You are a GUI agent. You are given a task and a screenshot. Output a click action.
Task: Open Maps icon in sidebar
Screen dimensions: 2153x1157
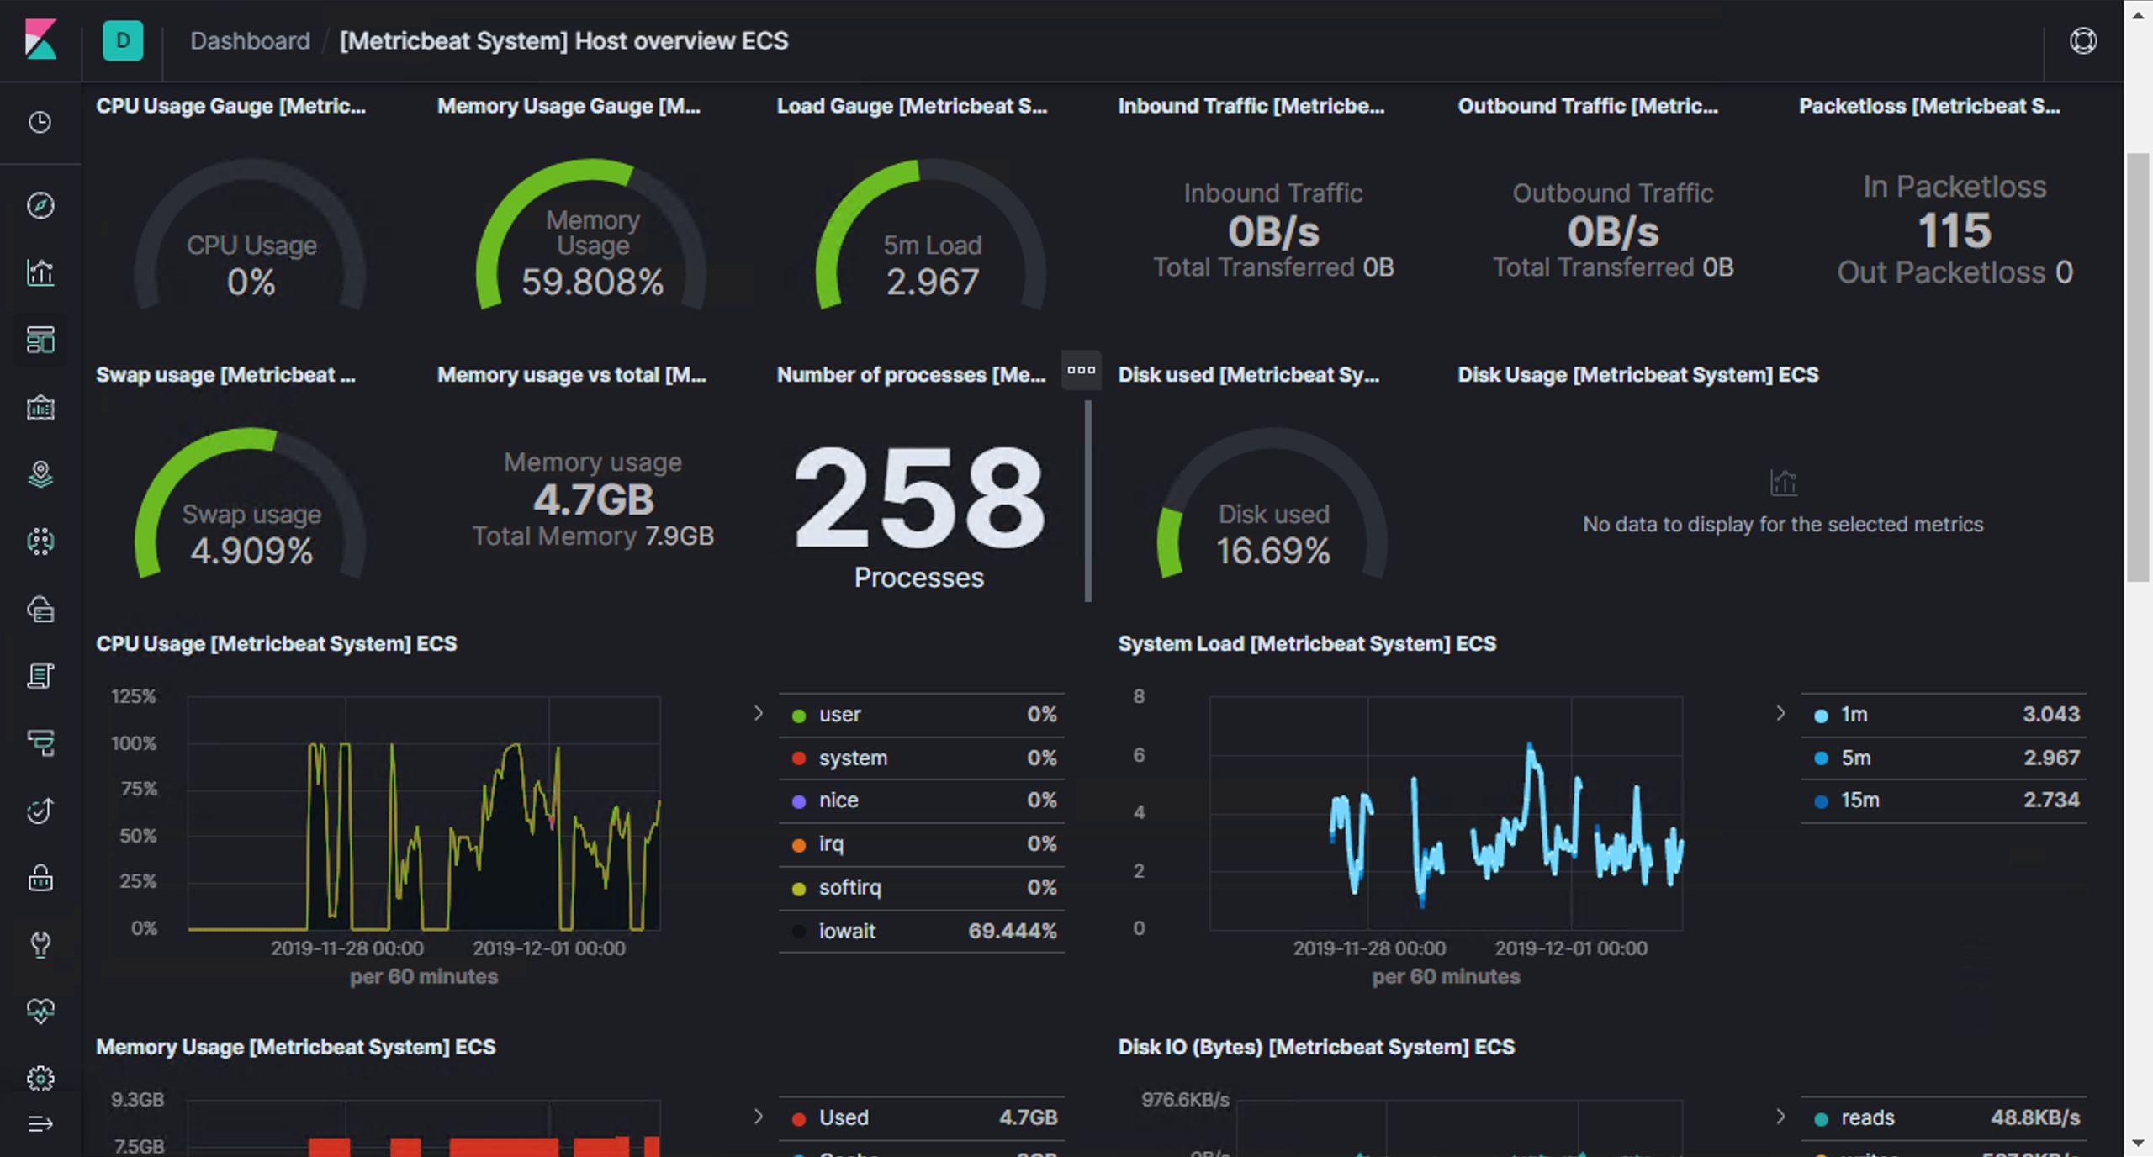tap(40, 474)
